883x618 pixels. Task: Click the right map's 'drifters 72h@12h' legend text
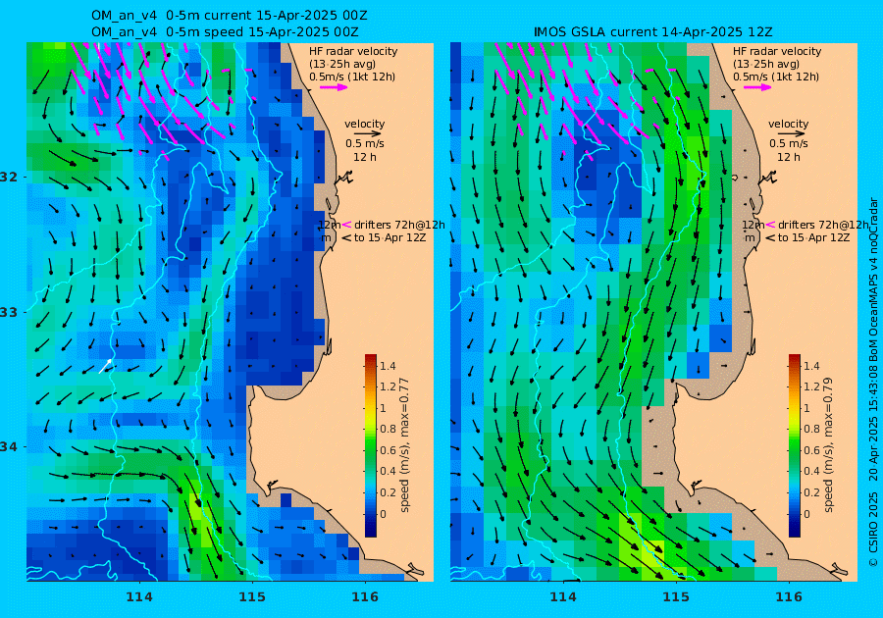[823, 226]
